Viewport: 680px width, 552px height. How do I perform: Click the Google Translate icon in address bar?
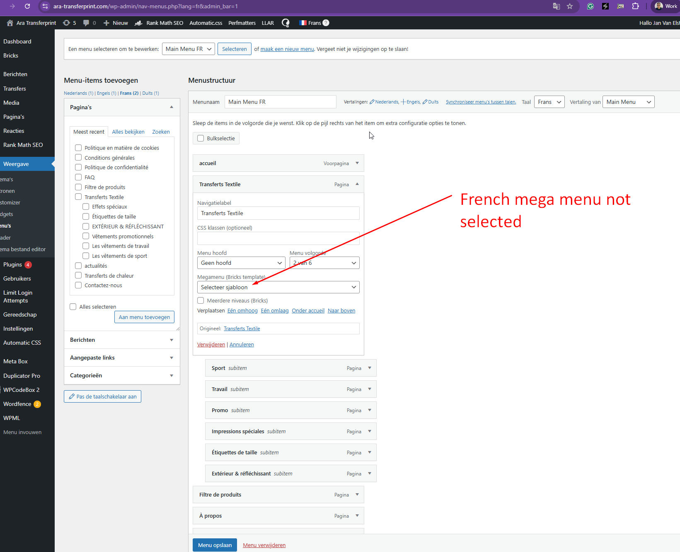pyautogui.click(x=556, y=6)
